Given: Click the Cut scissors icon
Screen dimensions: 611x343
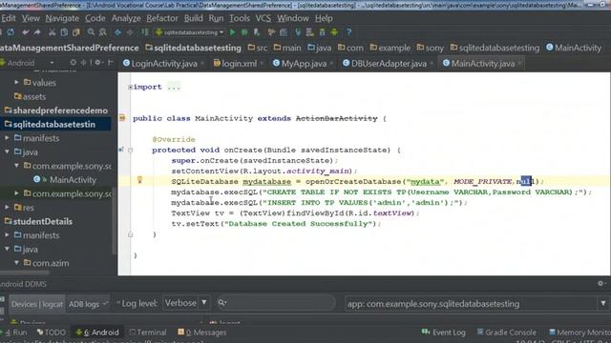Looking at the screenshot, I should pos(52,32).
